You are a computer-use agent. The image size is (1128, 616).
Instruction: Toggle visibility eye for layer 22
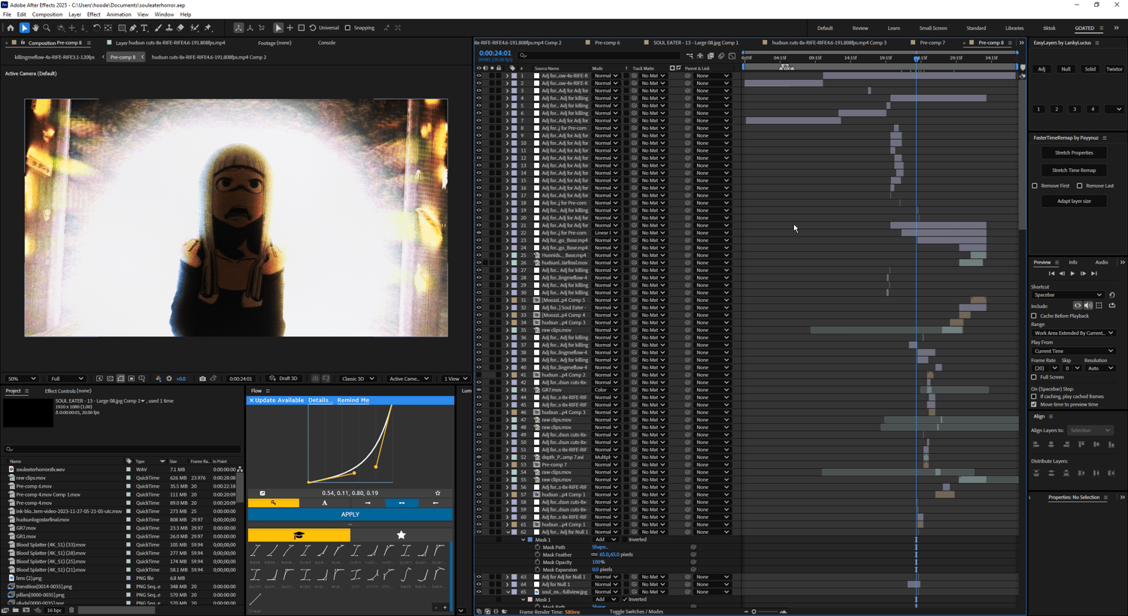click(478, 233)
